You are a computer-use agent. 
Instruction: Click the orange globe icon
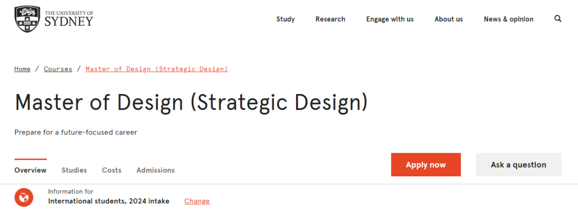[x=24, y=198]
